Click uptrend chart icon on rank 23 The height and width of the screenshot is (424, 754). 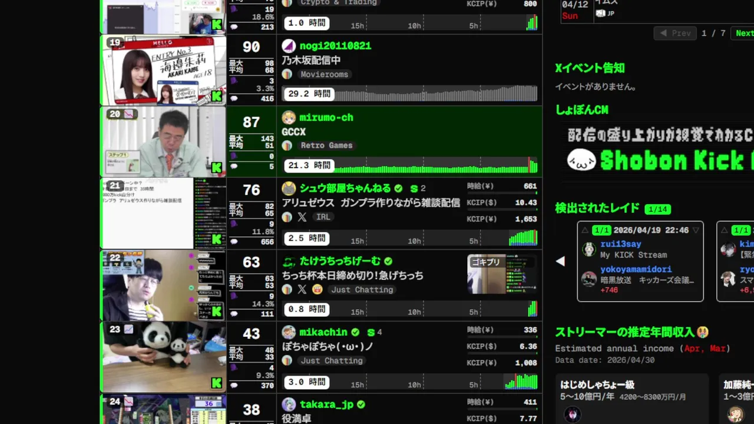coord(128,330)
